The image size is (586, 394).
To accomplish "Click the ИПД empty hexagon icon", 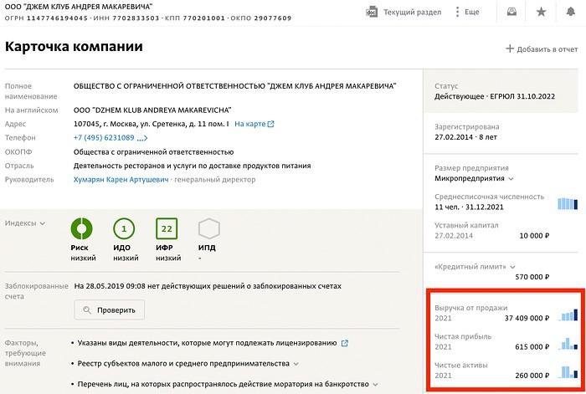I will click(x=209, y=228).
